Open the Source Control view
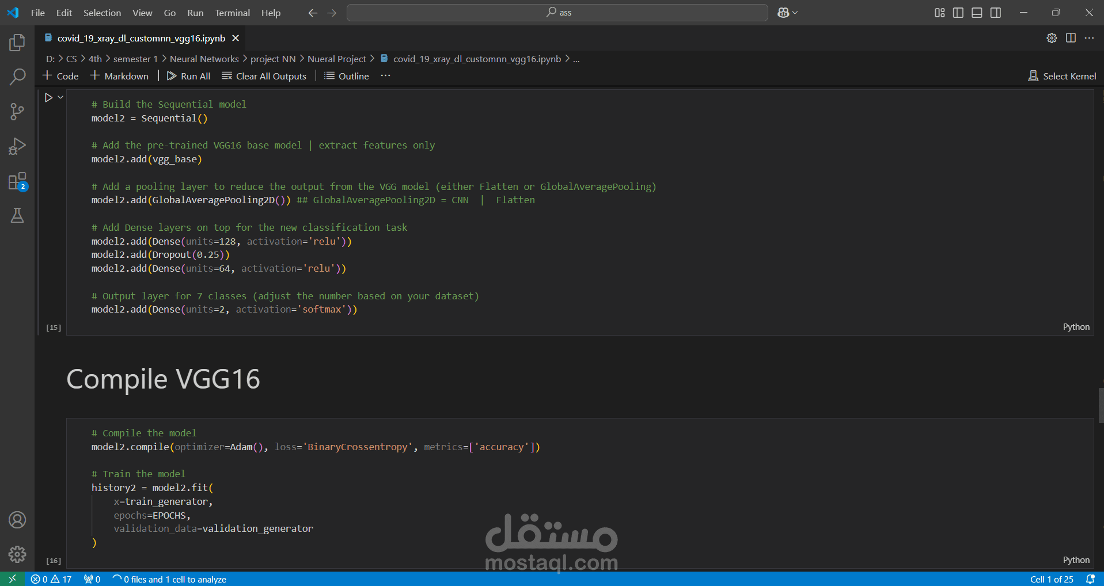 [x=17, y=112]
